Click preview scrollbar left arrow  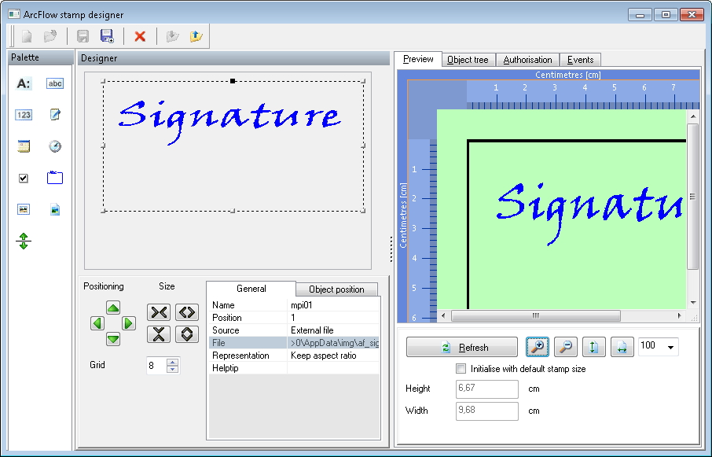pos(443,315)
